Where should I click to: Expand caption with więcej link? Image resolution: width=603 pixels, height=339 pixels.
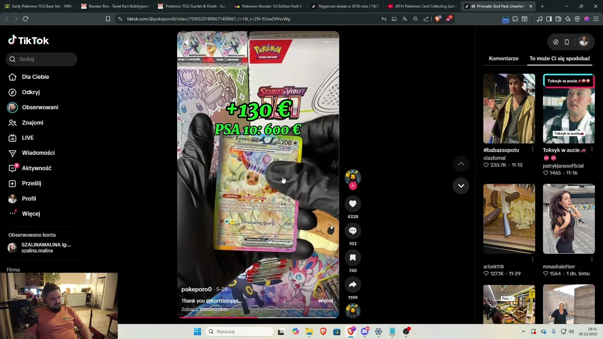[x=326, y=300]
